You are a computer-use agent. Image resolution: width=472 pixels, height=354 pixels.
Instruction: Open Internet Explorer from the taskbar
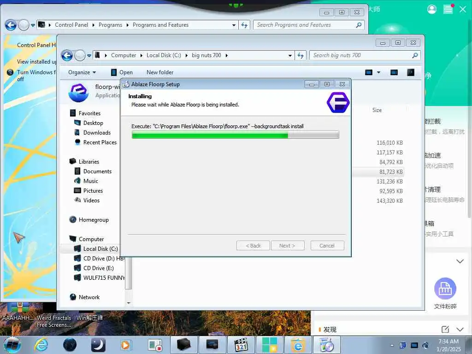click(x=41, y=345)
